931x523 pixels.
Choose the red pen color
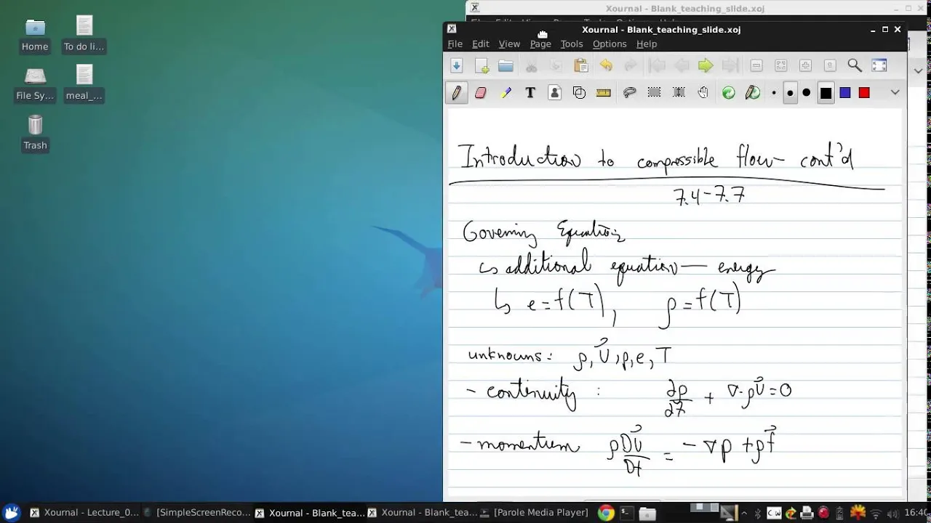864,93
